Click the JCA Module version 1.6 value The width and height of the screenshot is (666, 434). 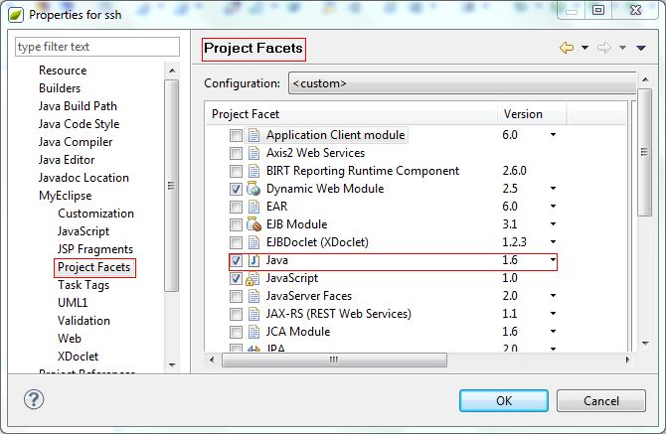(x=510, y=332)
